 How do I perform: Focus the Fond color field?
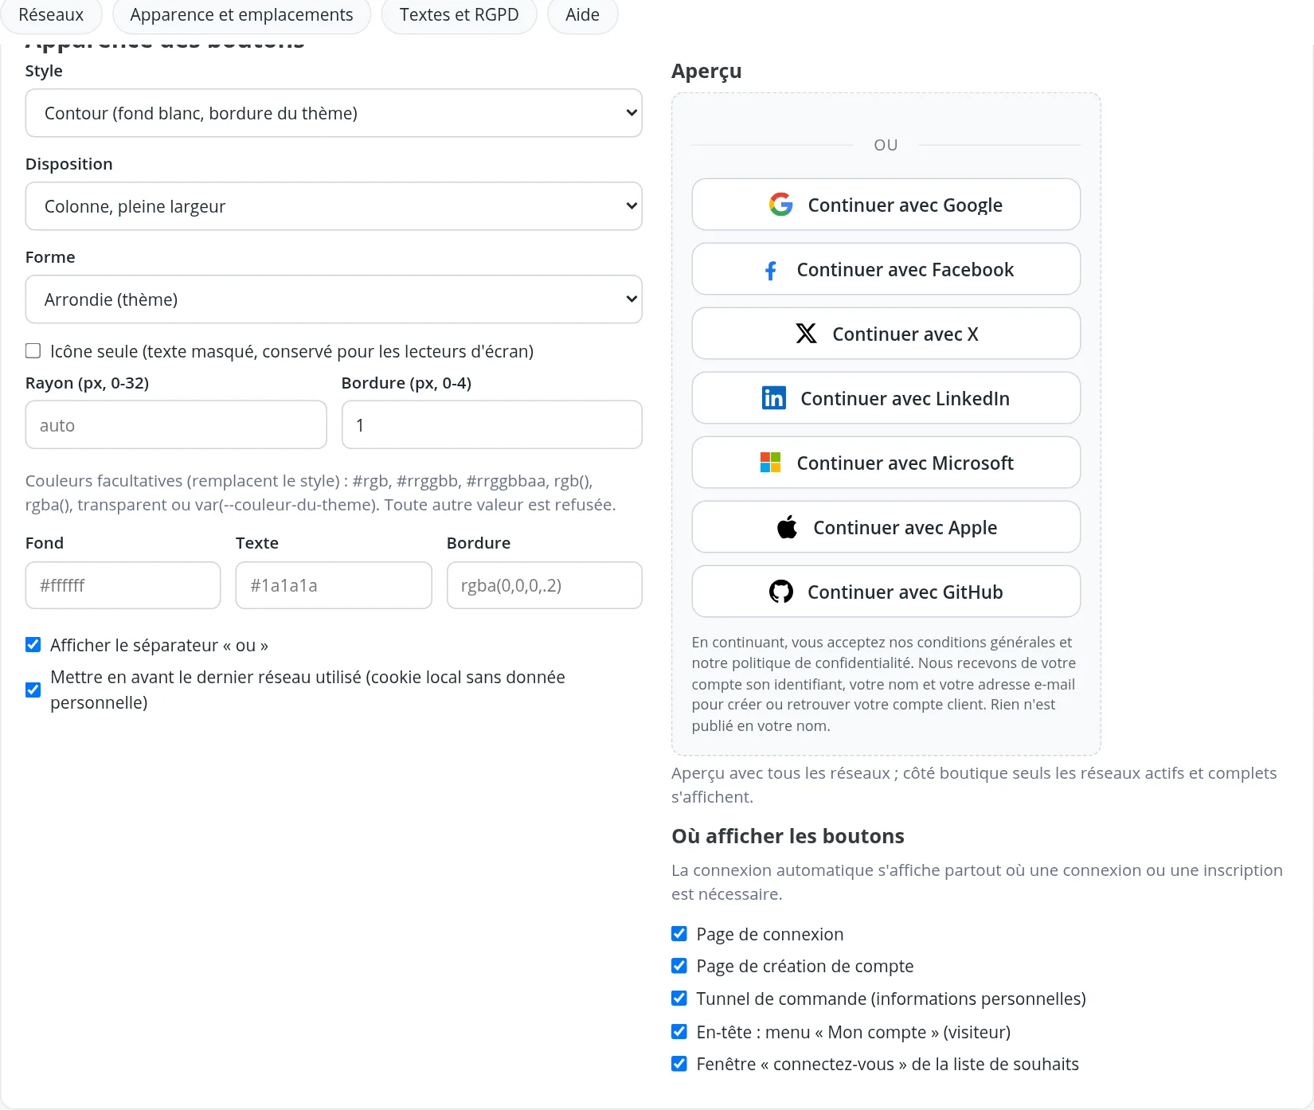point(123,585)
